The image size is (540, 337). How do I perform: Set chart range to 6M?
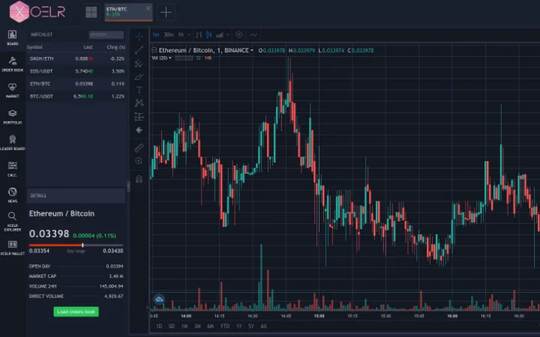point(211,326)
